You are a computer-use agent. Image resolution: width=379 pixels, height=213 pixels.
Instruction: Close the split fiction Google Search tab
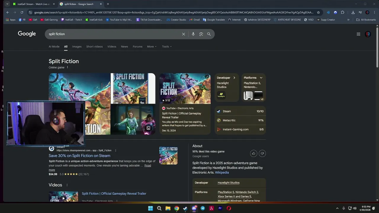pyautogui.click(x=101, y=4)
